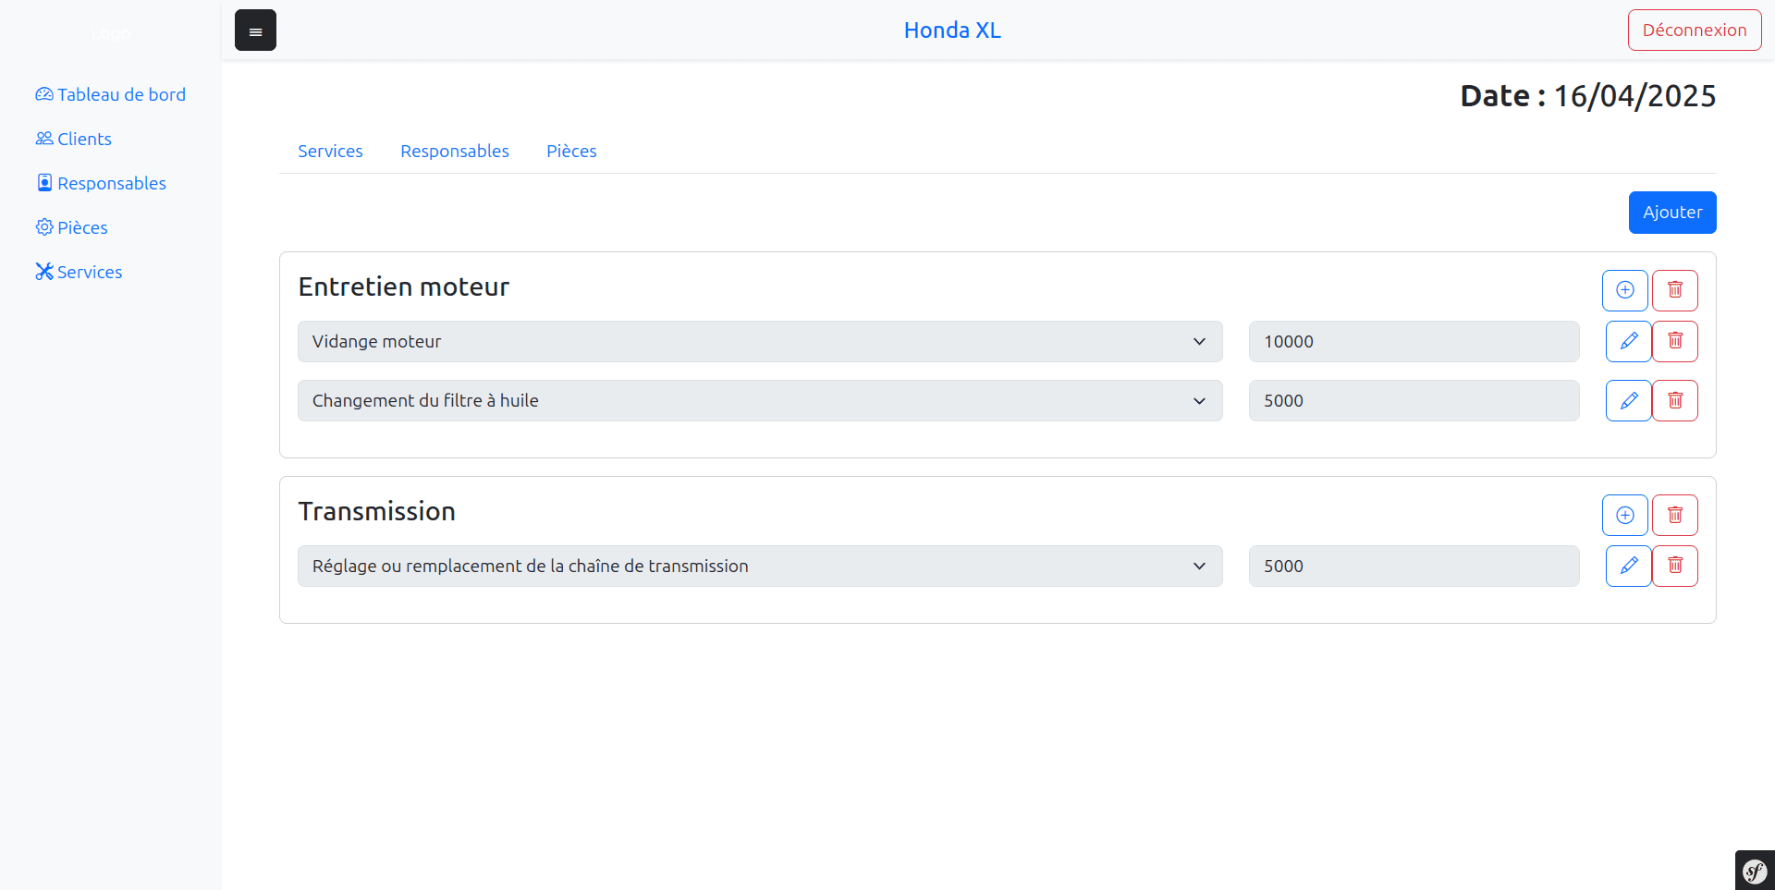The width and height of the screenshot is (1775, 890).
Task: Click the Déconnexion button
Action: coord(1695,30)
